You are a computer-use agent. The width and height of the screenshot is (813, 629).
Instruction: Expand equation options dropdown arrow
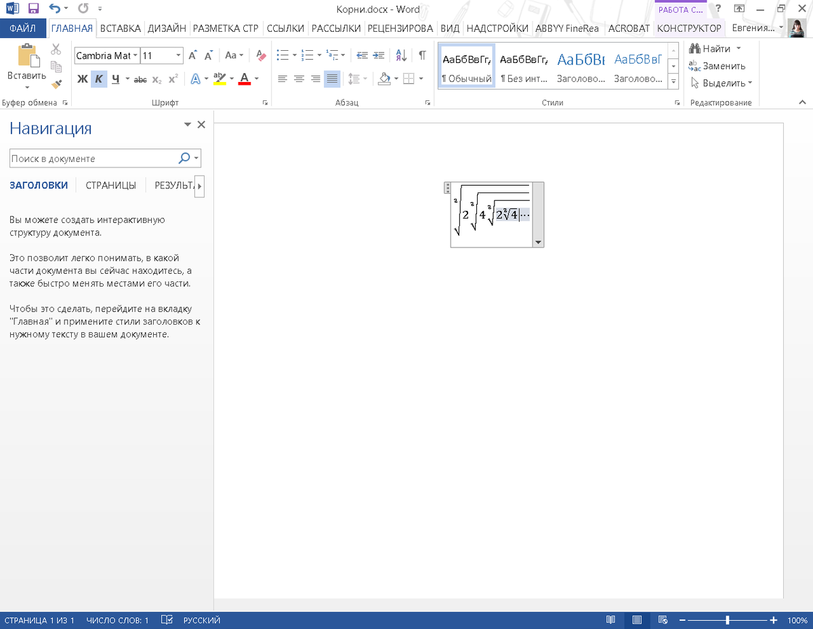pyautogui.click(x=538, y=242)
